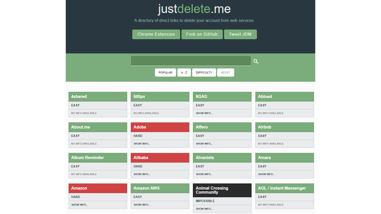Click No Info Available under AOL
Screen dimensions: 381x214
pos(271,205)
